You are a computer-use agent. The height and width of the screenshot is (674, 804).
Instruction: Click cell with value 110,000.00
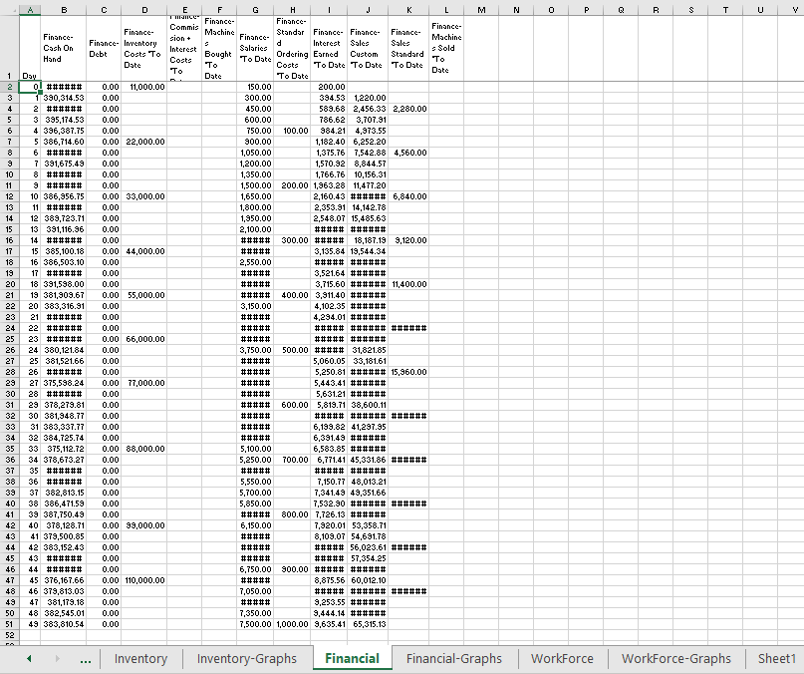144,580
